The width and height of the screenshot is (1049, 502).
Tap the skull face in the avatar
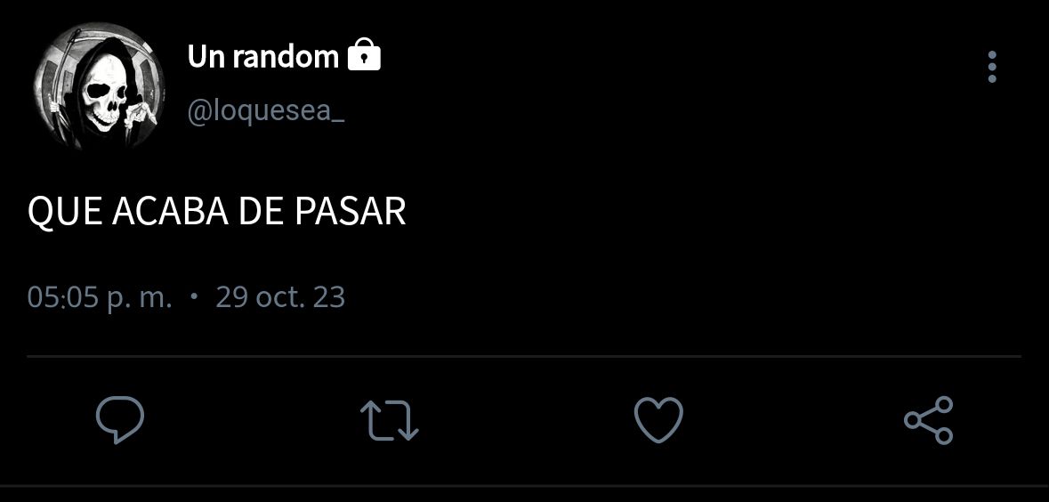tap(104, 93)
